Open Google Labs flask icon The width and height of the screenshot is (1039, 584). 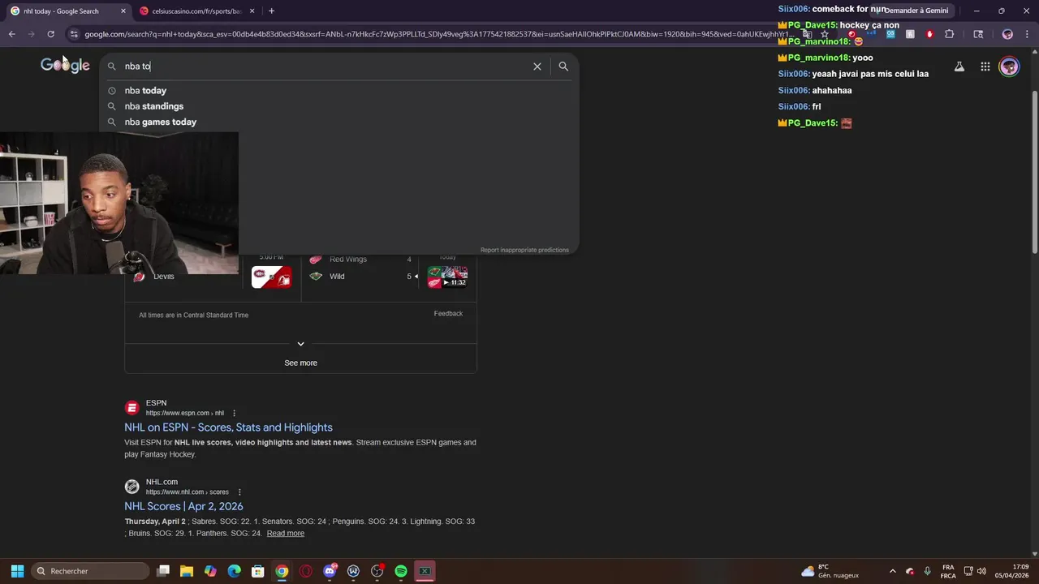coord(959,67)
